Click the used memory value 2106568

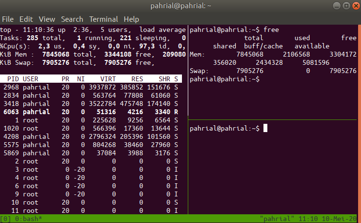[x=296, y=54]
